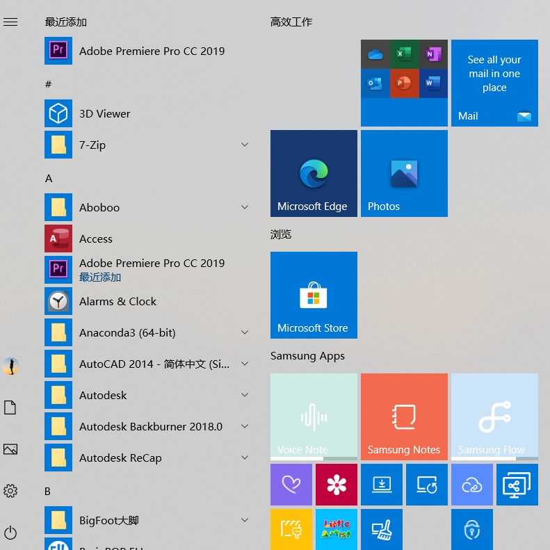Open Settings gear in the left rail
The width and height of the screenshot is (550, 550).
click(x=10, y=491)
